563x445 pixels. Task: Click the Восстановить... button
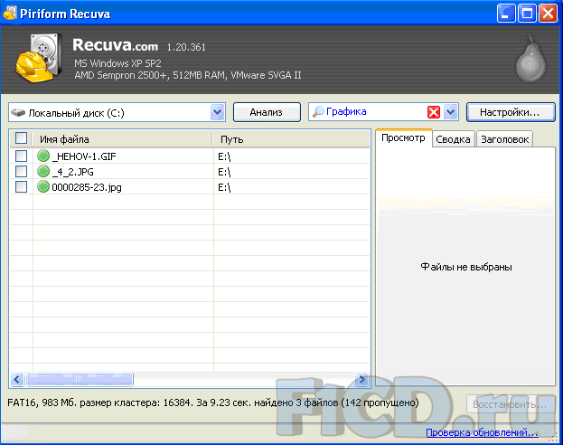coord(511,404)
